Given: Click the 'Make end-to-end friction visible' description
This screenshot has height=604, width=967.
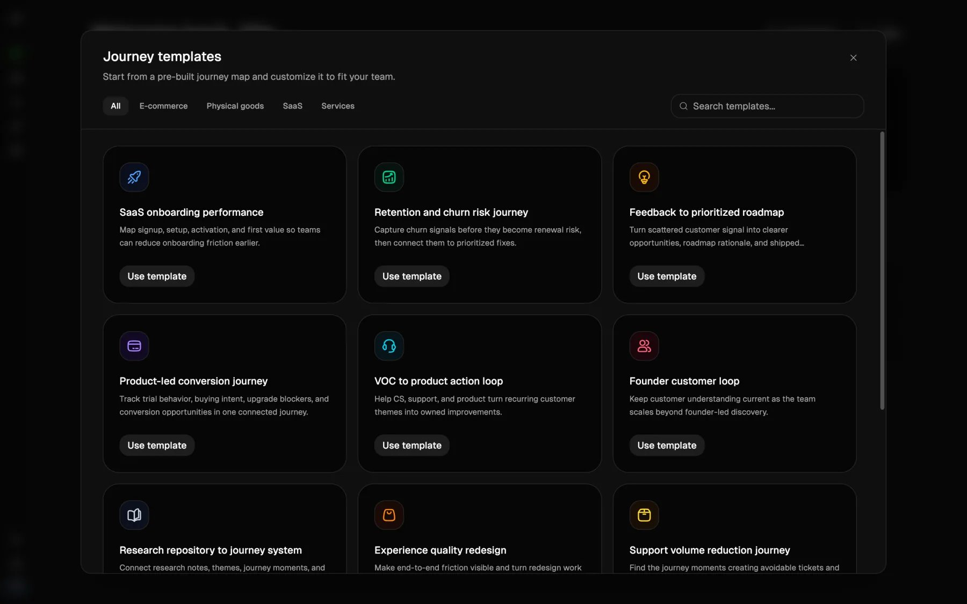Looking at the screenshot, I should [x=478, y=567].
